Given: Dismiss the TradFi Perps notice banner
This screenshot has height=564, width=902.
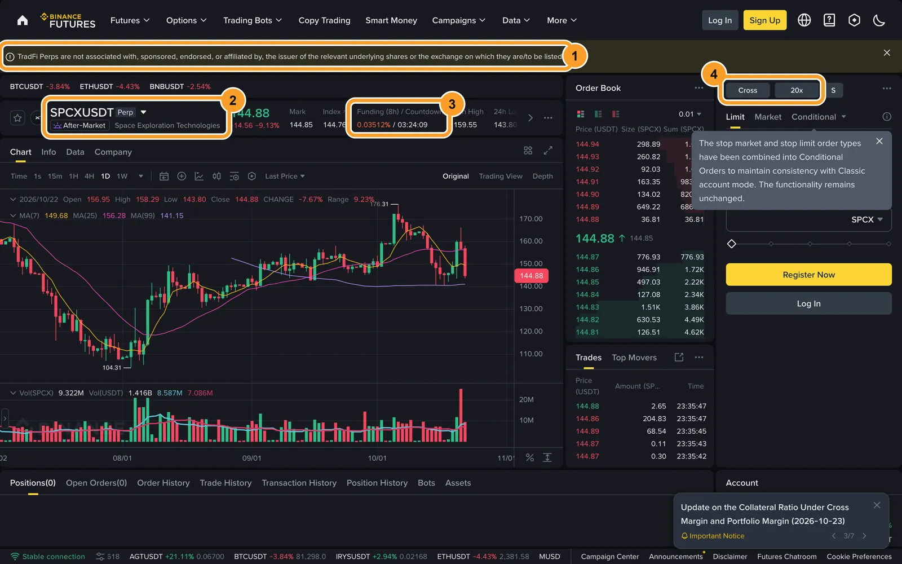Looking at the screenshot, I should [x=887, y=52].
